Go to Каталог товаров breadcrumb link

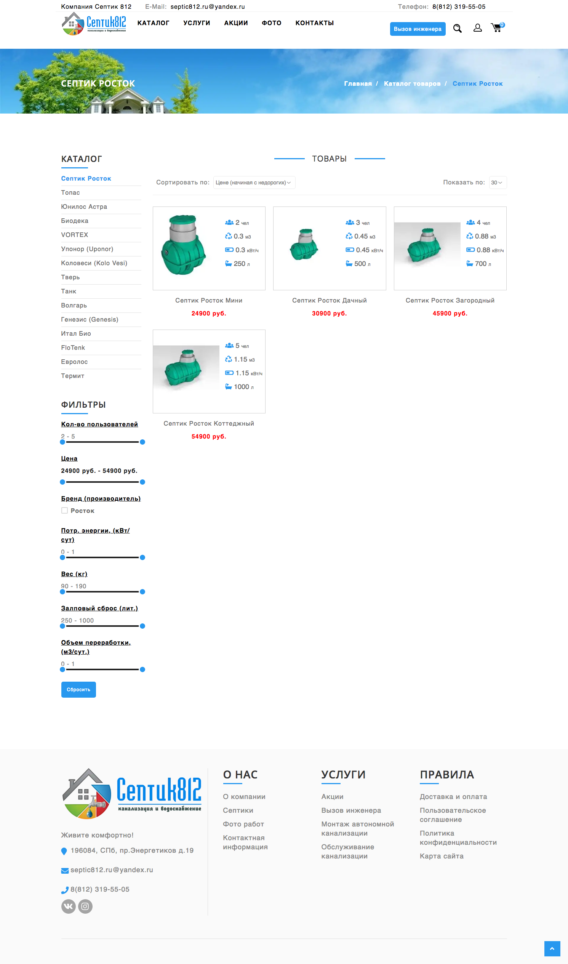point(412,83)
